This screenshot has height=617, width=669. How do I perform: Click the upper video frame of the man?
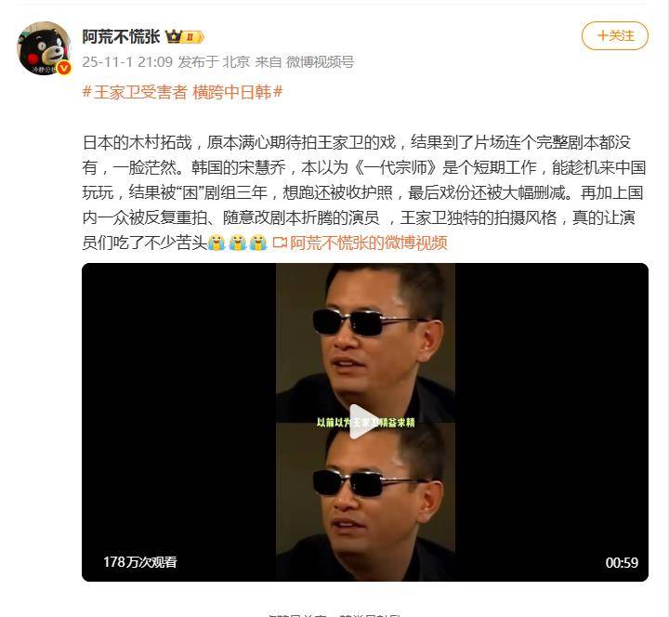[x=365, y=343]
